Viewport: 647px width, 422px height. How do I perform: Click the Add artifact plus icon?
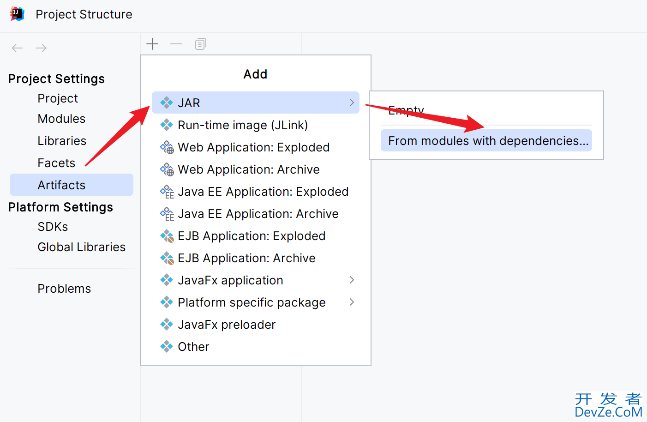[x=152, y=44]
